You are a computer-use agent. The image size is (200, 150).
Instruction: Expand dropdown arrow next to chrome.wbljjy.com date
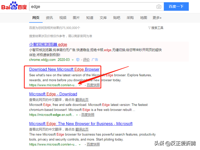[73, 60]
